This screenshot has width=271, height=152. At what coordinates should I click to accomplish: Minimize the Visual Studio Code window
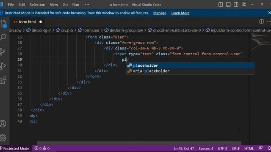pos(252,5)
